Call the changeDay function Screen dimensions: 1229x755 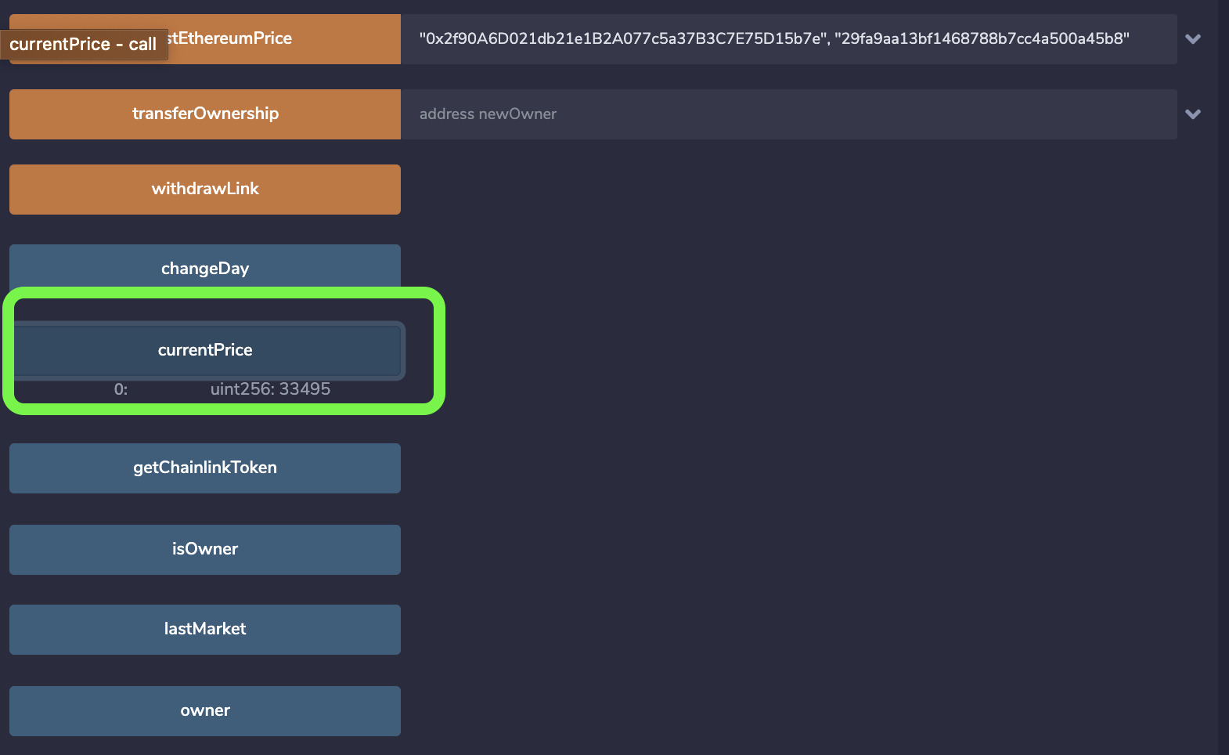coord(205,268)
